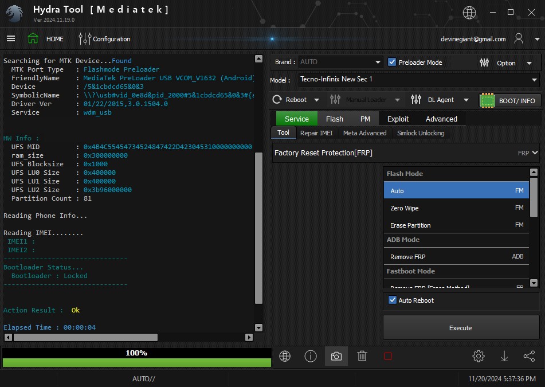The image size is (545, 387).
Task: Click the red stop square icon
Action: click(x=388, y=356)
